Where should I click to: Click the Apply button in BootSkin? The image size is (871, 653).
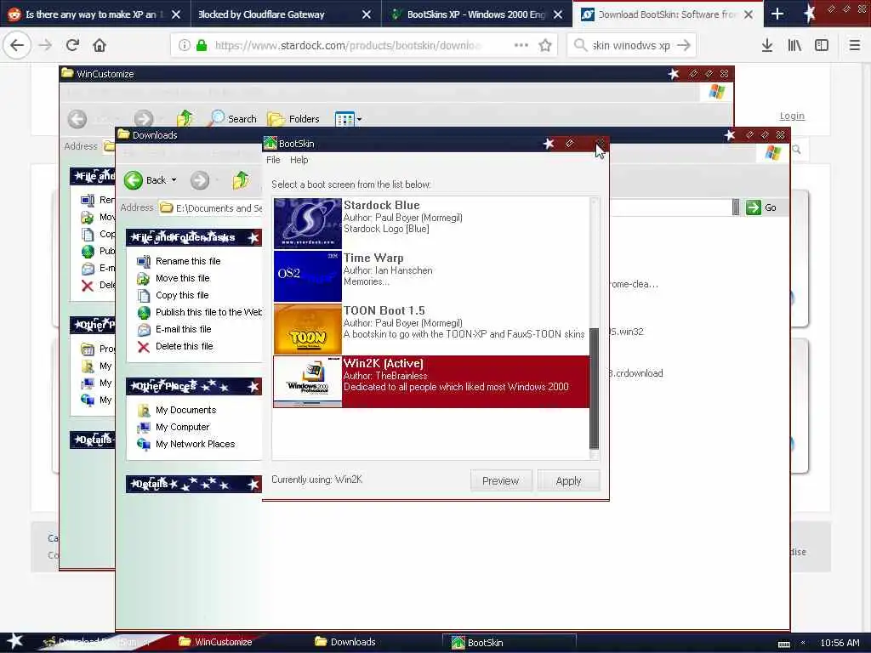(568, 481)
